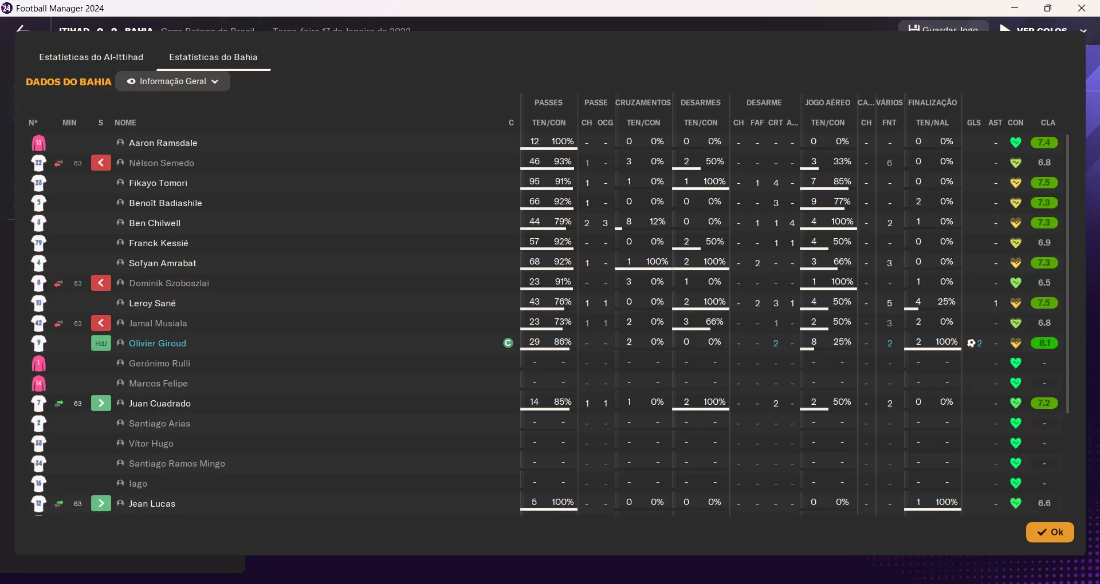
Task: Click the Guardar Jogo button
Action: [943, 29]
